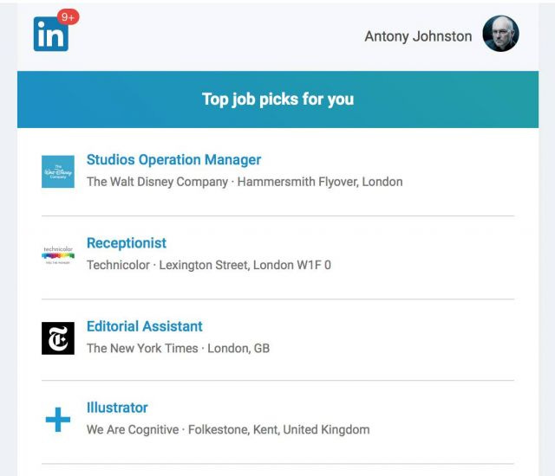The width and height of the screenshot is (555, 476).
Task: Click the blue plus icon beside Illustrator
Action: tap(58, 420)
